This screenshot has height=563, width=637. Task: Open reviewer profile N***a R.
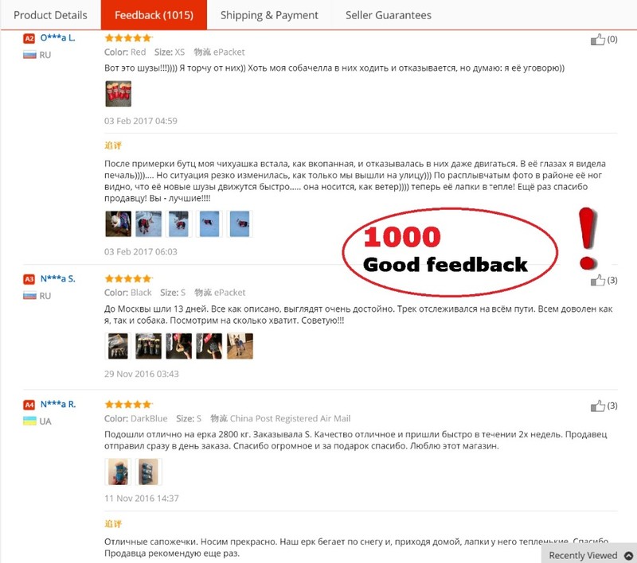tap(57, 404)
